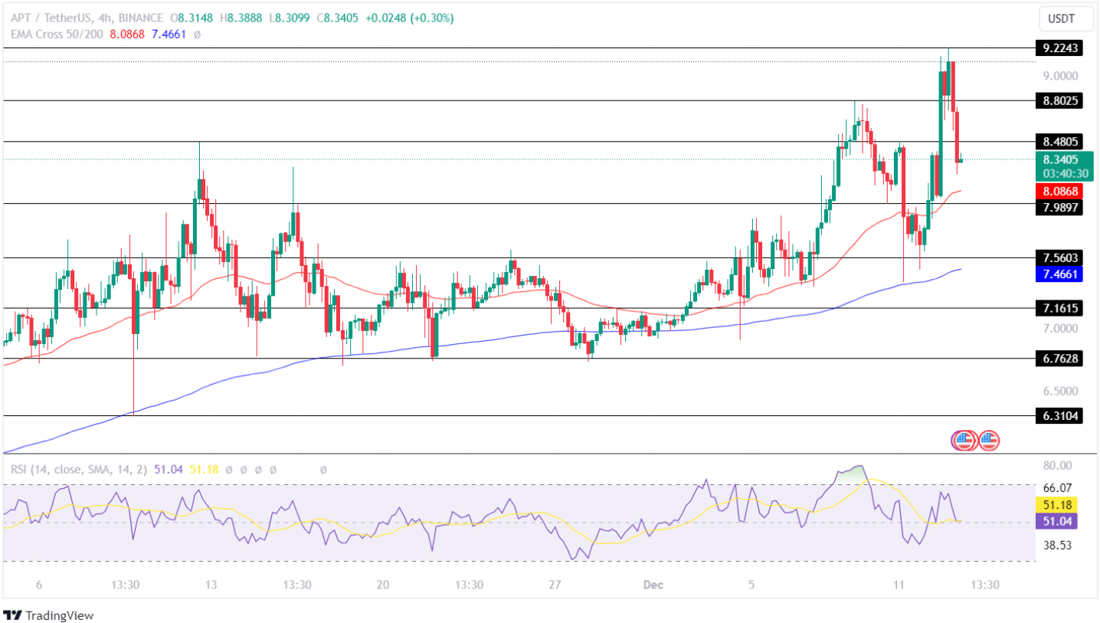Click the blue 7.4661 label on price axis

click(x=1061, y=274)
